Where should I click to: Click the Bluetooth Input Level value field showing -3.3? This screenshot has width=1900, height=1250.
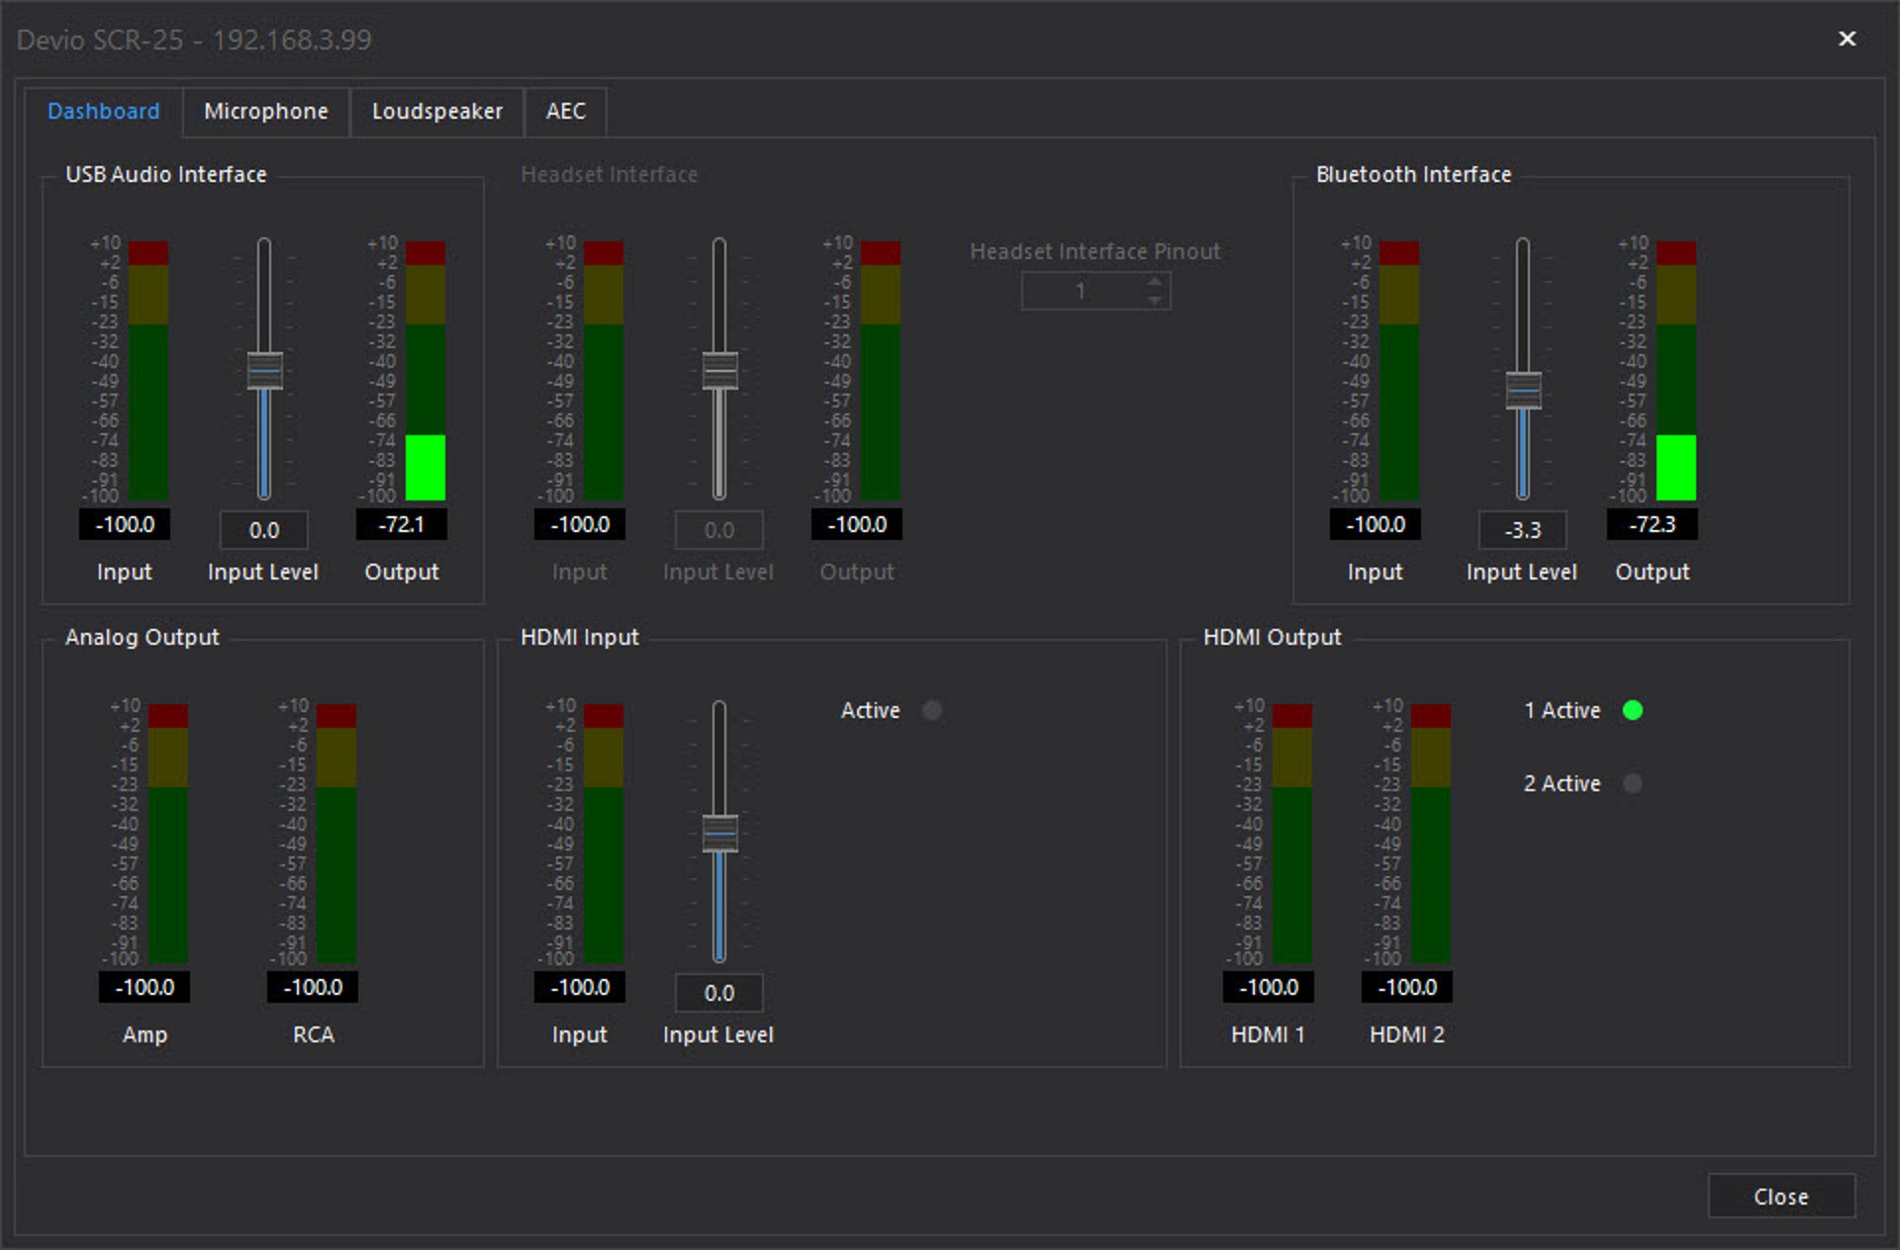(x=1522, y=530)
